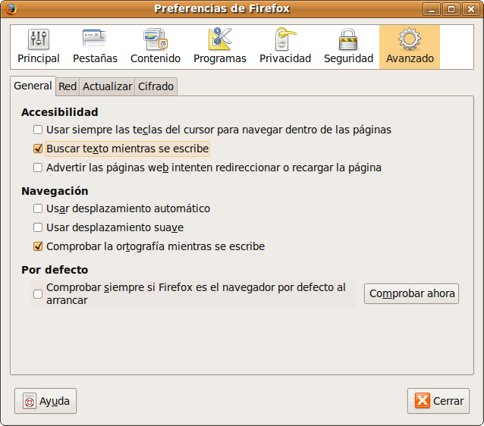Go to the Programas pane
This screenshot has height=426, width=484.
pos(219,46)
